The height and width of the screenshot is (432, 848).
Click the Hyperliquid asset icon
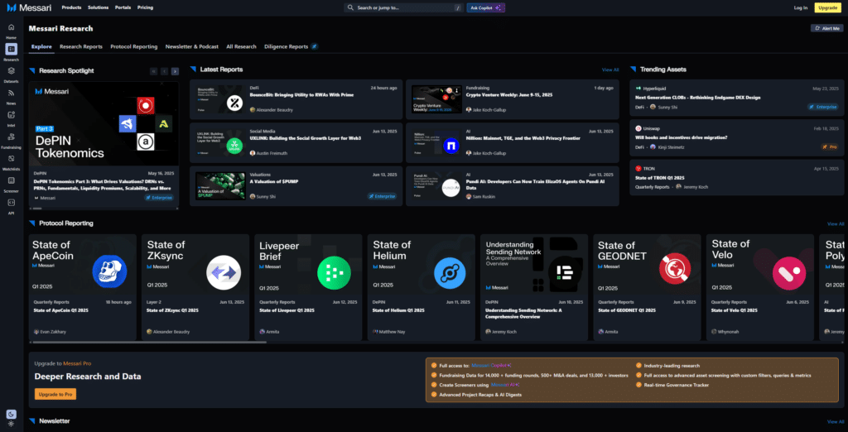tap(638, 88)
